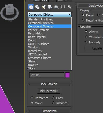
Task: Open the Helpers category icon
Action: point(56,7)
